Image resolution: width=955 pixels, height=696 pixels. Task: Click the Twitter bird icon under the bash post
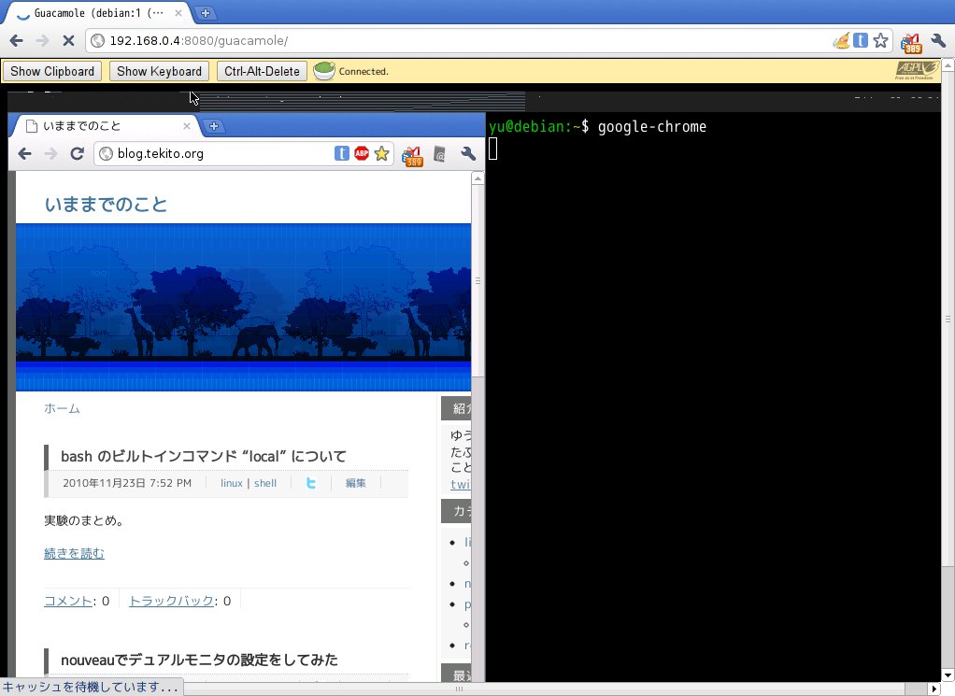(311, 483)
